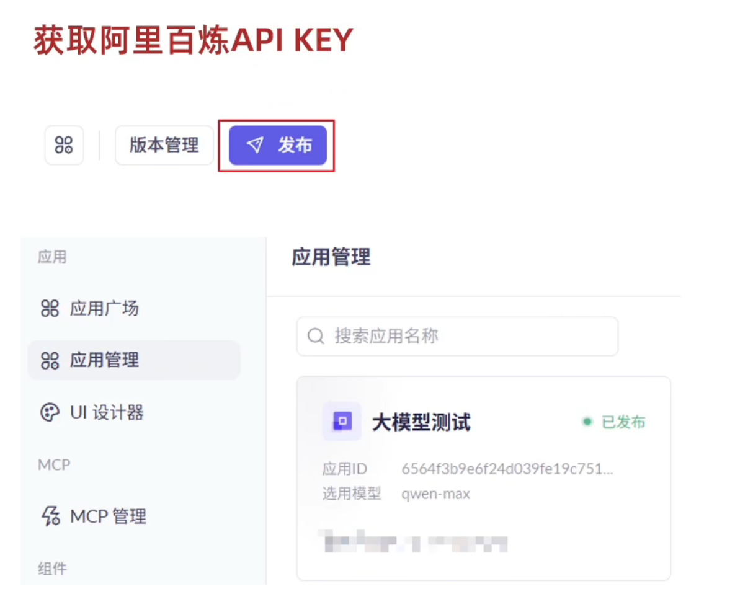Click the four-circles grid icon button
Image resolution: width=735 pixels, height=607 pixels.
[x=65, y=145]
